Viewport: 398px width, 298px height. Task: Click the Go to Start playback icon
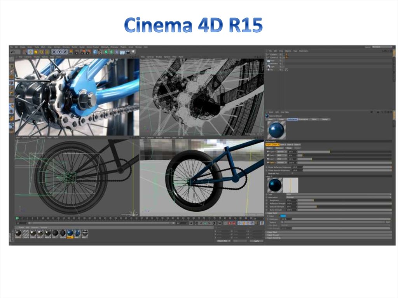191,223
